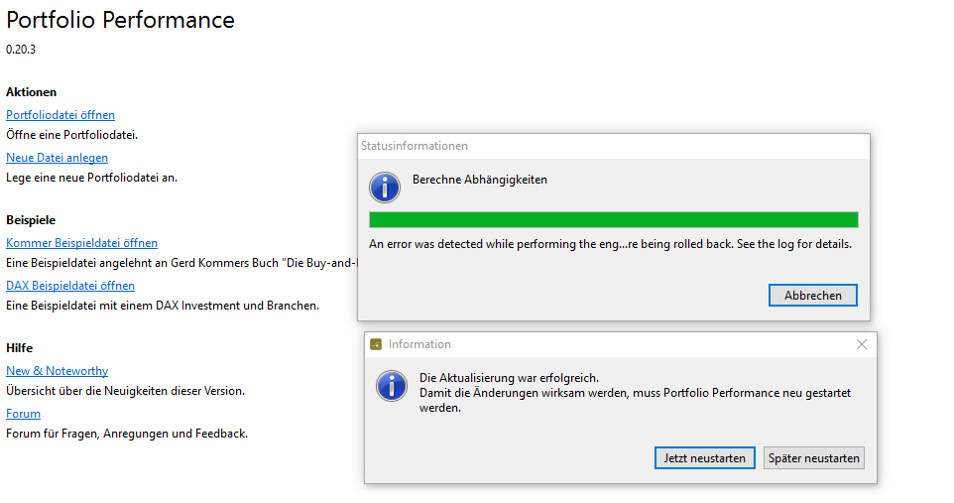Choose 'Später neustarten' button
954x503 pixels.
tap(814, 458)
